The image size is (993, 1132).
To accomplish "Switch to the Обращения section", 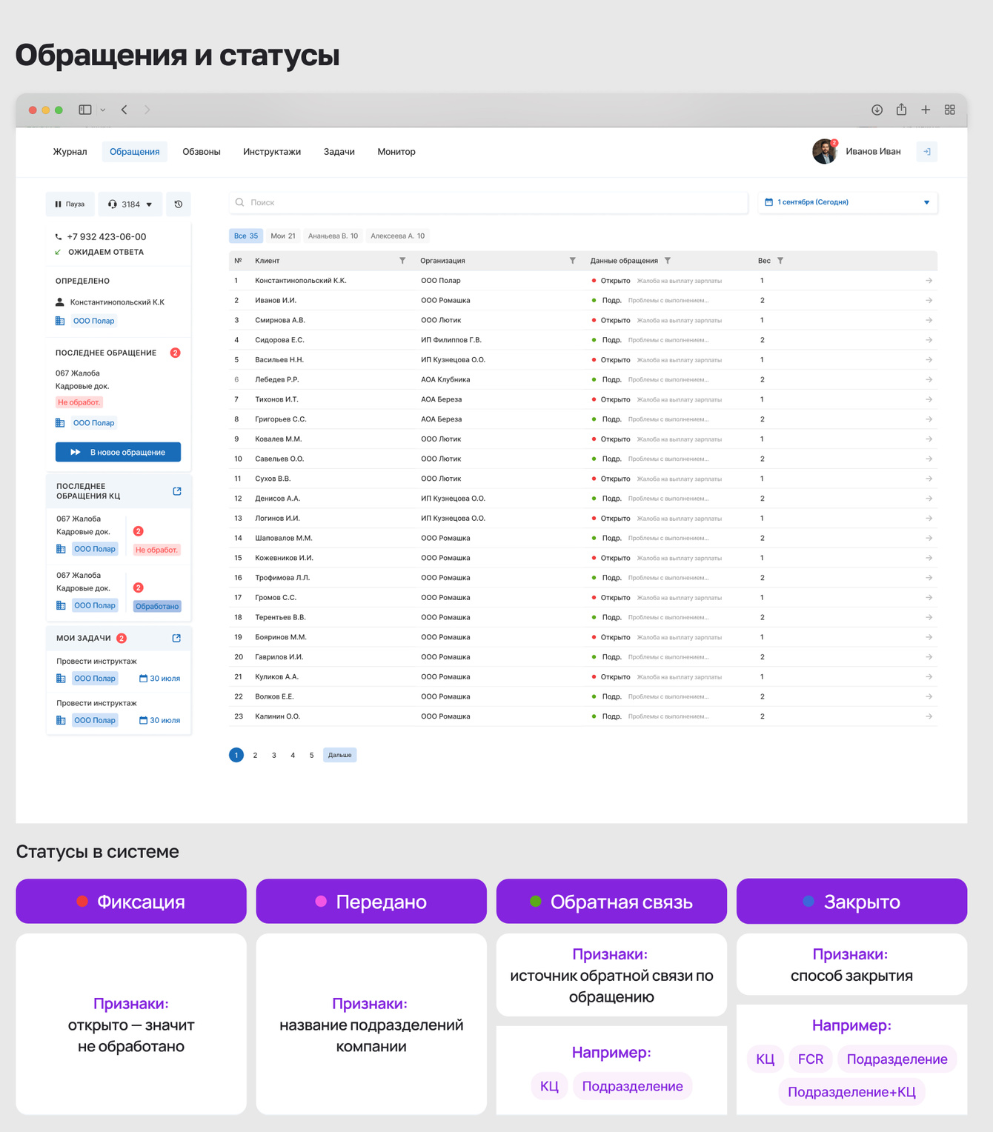I will point(135,152).
